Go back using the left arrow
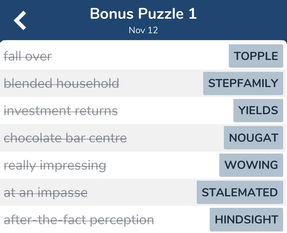Image resolution: width=287 pixels, height=233 pixels. [20, 20]
